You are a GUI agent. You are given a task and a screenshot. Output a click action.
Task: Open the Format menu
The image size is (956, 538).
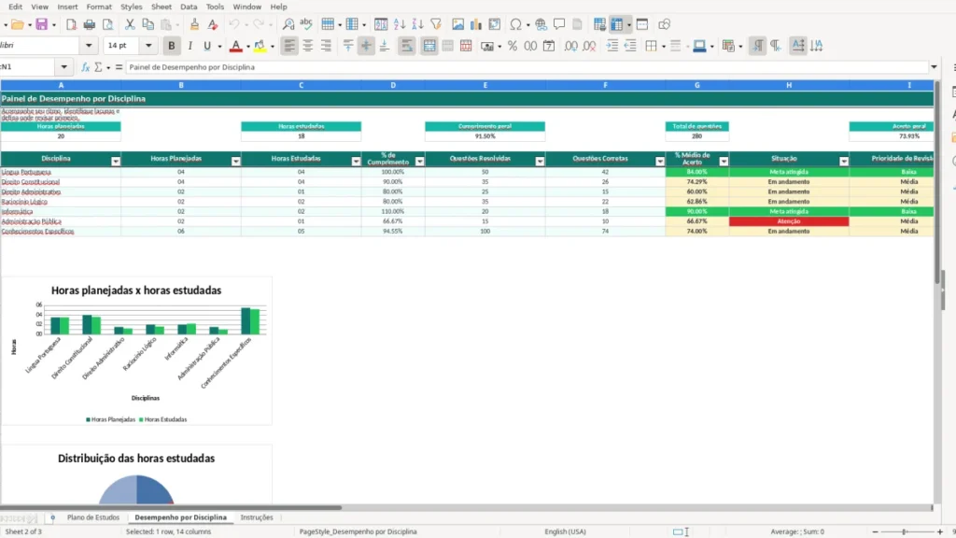pos(99,7)
